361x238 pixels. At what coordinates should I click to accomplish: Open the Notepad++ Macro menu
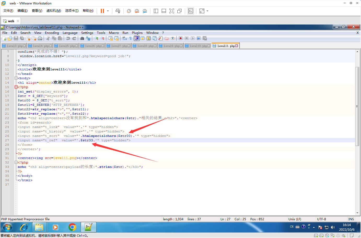click(114, 33)
